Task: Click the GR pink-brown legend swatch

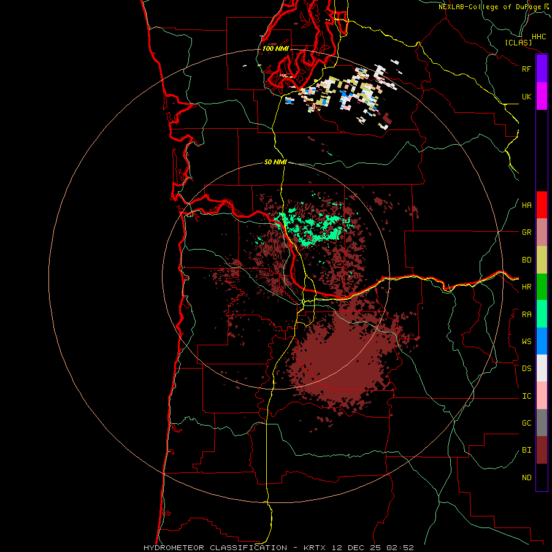Action: pyautogui.click(x=542, y=232)
